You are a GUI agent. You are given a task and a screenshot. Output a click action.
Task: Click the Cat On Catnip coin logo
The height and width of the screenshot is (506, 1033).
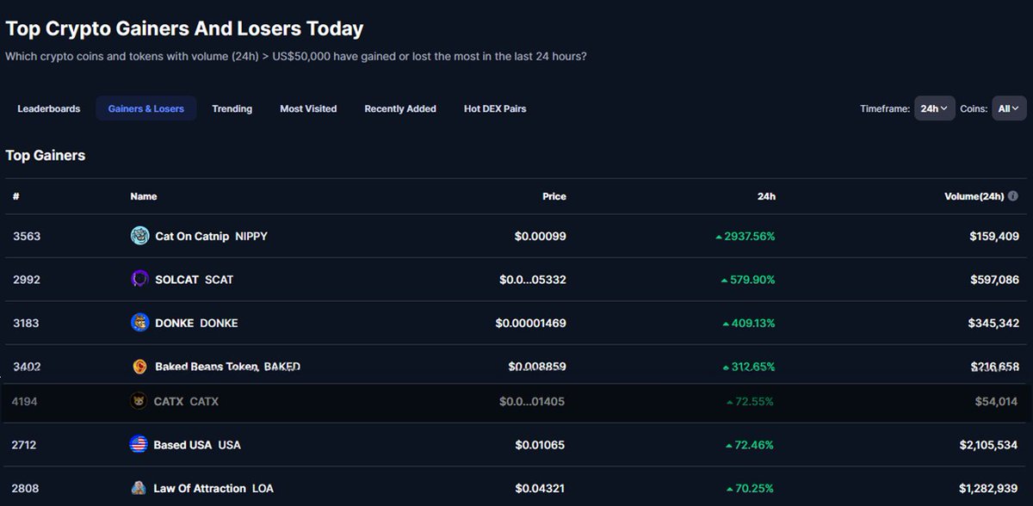pos(139,236)
